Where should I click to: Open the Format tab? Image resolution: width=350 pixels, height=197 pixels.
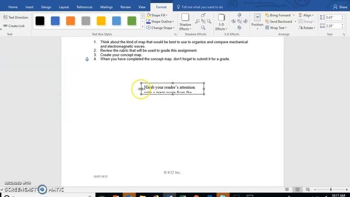[161, 7]
